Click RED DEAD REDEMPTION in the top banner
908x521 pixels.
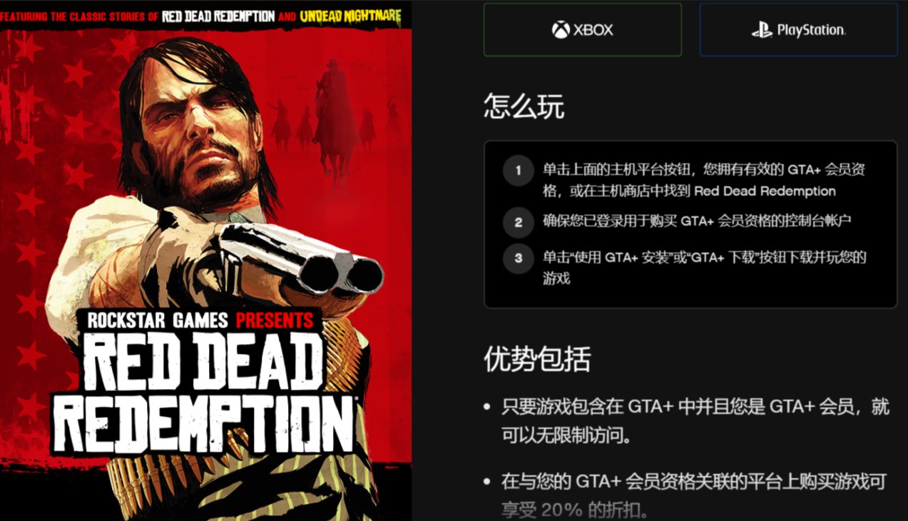click(x=218, y=16)
